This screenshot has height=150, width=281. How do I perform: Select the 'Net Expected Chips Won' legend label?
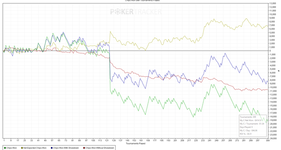click(35, 148)
